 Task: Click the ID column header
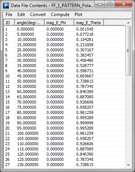point(9,23)
